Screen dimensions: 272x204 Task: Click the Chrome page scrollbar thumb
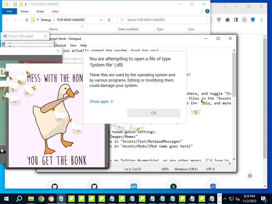pyautogui.click(x=265, y=99)
